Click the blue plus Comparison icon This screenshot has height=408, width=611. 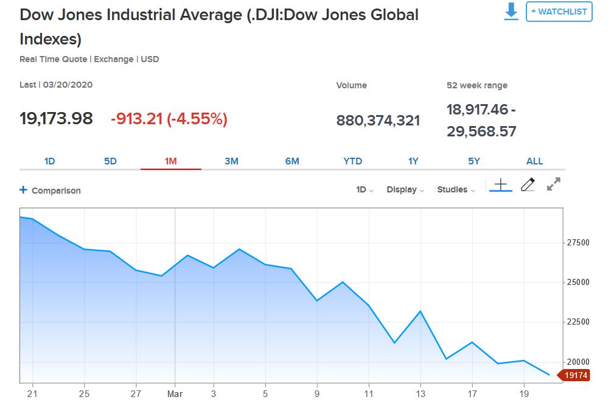[x=24, y=190]
